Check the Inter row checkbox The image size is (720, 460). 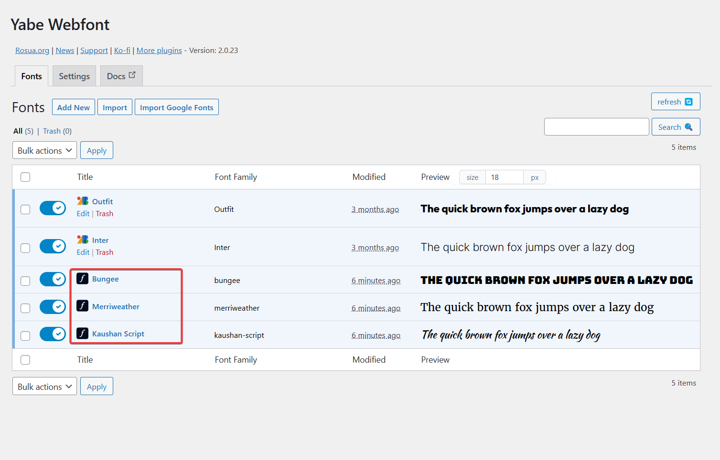click(x=25, y=248)
